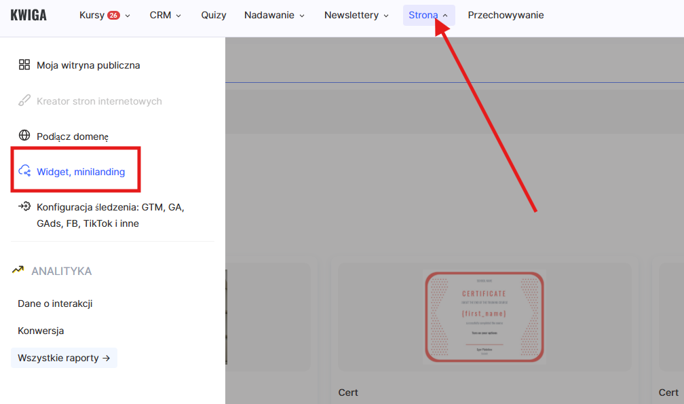Viewport: 684px width, 404px height.
Task: Open the Nadawanie dropdown
Action: click(x=274, y=15)
